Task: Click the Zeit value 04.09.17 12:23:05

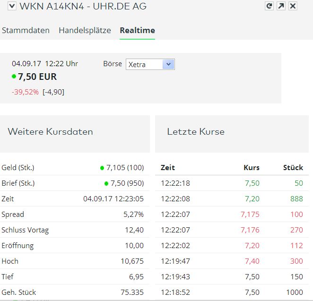Action: tap(113, 198)
